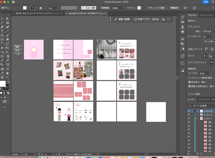215x158 pixels.
Task: Select the Hand tool
Action: (x=7, y=73)
